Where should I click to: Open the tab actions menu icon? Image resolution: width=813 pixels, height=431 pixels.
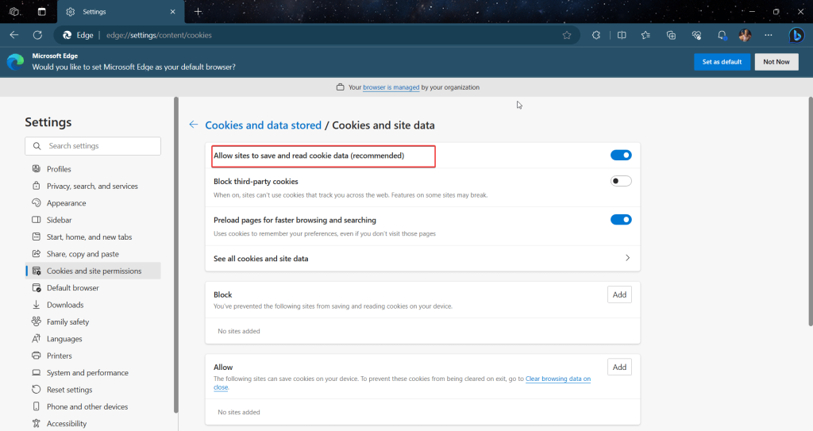[x=42, y=11]
